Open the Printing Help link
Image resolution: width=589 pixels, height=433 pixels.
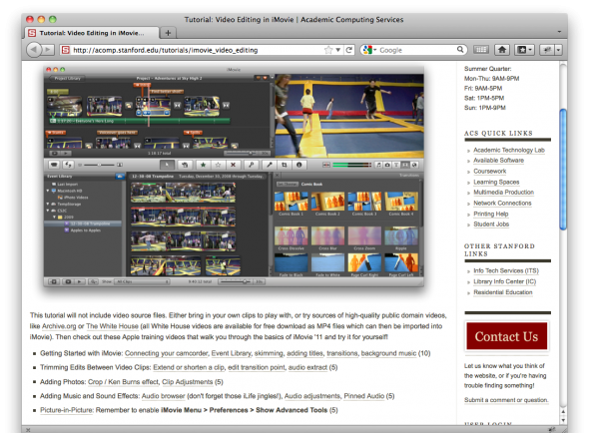click(491, 214)
